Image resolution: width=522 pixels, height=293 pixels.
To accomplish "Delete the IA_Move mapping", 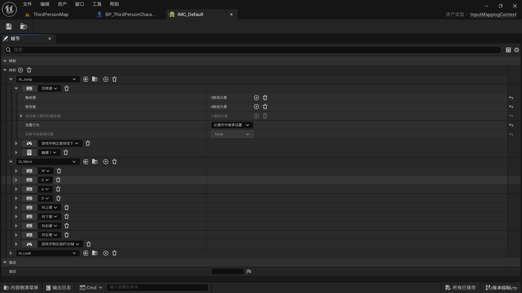I will click(x=114, y=162).
